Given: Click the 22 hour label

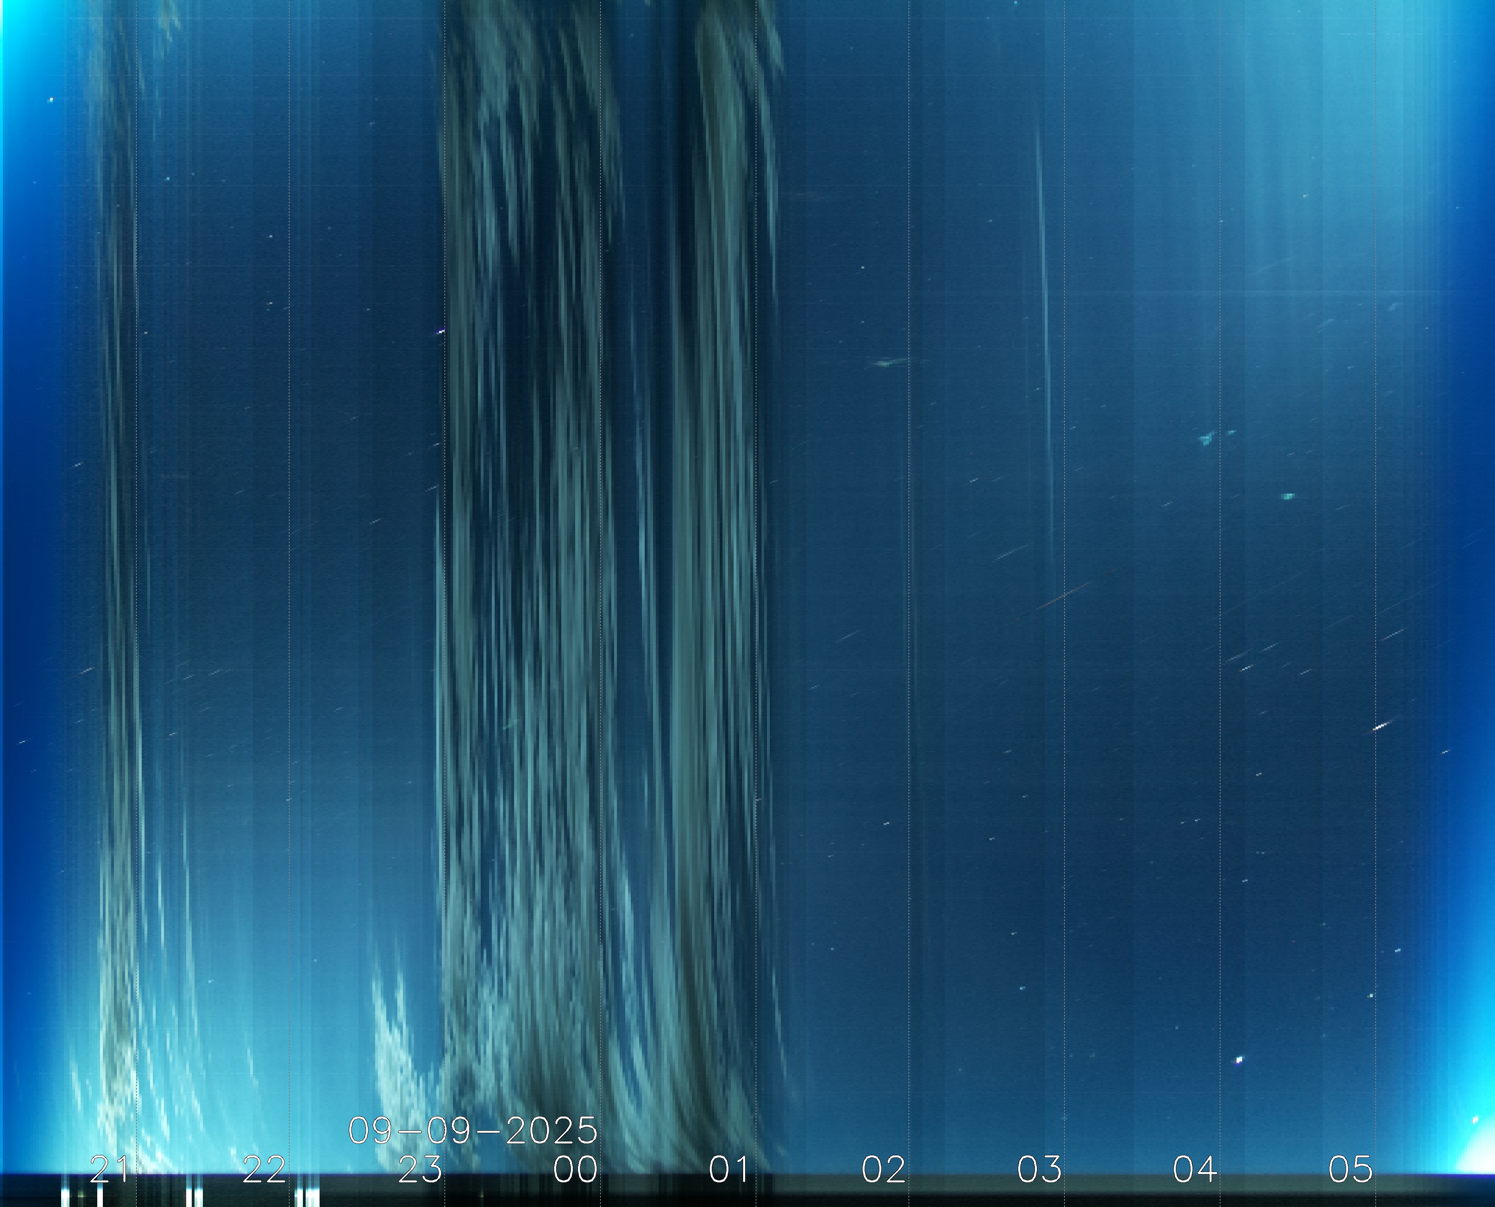Looking at the screenshot, I should (264, 1169).
